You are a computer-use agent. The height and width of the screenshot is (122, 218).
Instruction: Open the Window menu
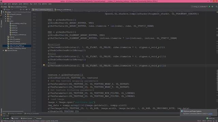pyautogui.click(x=45, y=4)
